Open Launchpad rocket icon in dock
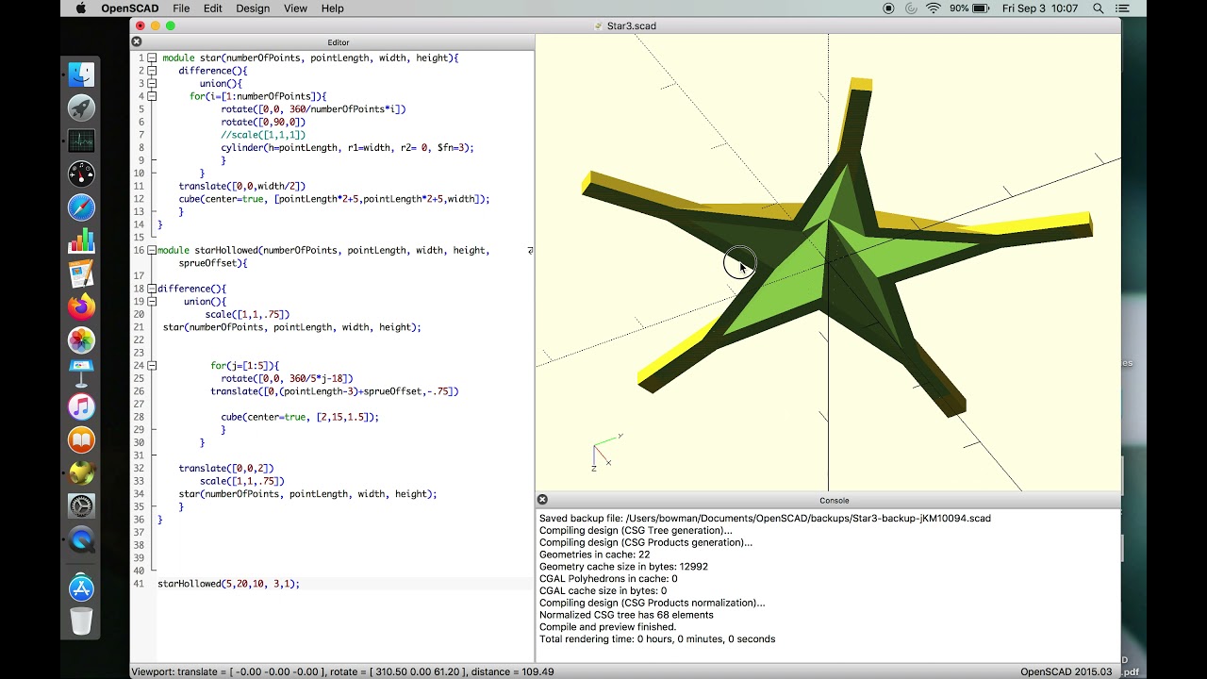Image resolution: width=1207 pixels, height=679 pixels. (81, 108)
